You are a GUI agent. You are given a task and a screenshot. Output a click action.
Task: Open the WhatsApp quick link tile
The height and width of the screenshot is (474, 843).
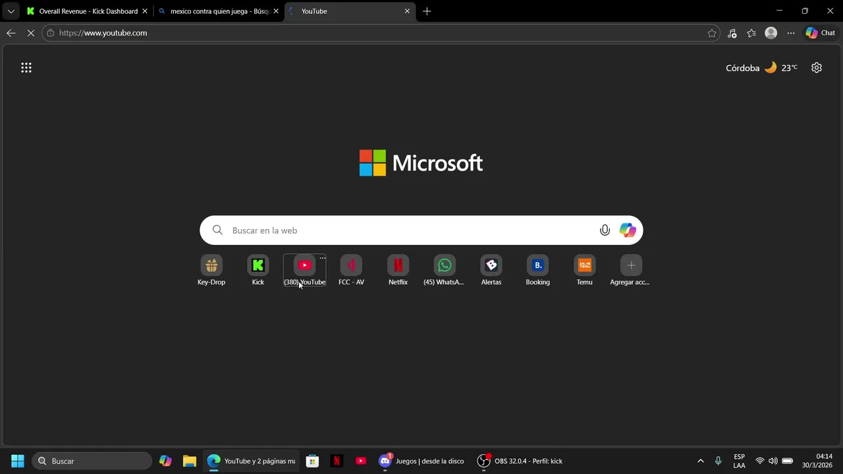tap(445, 271)
